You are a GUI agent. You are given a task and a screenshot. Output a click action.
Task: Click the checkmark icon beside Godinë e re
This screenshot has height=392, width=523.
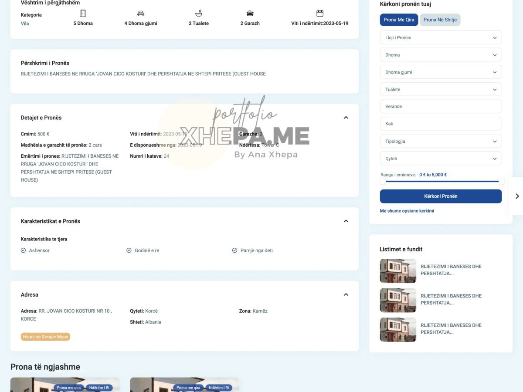(x=129, y=250)
